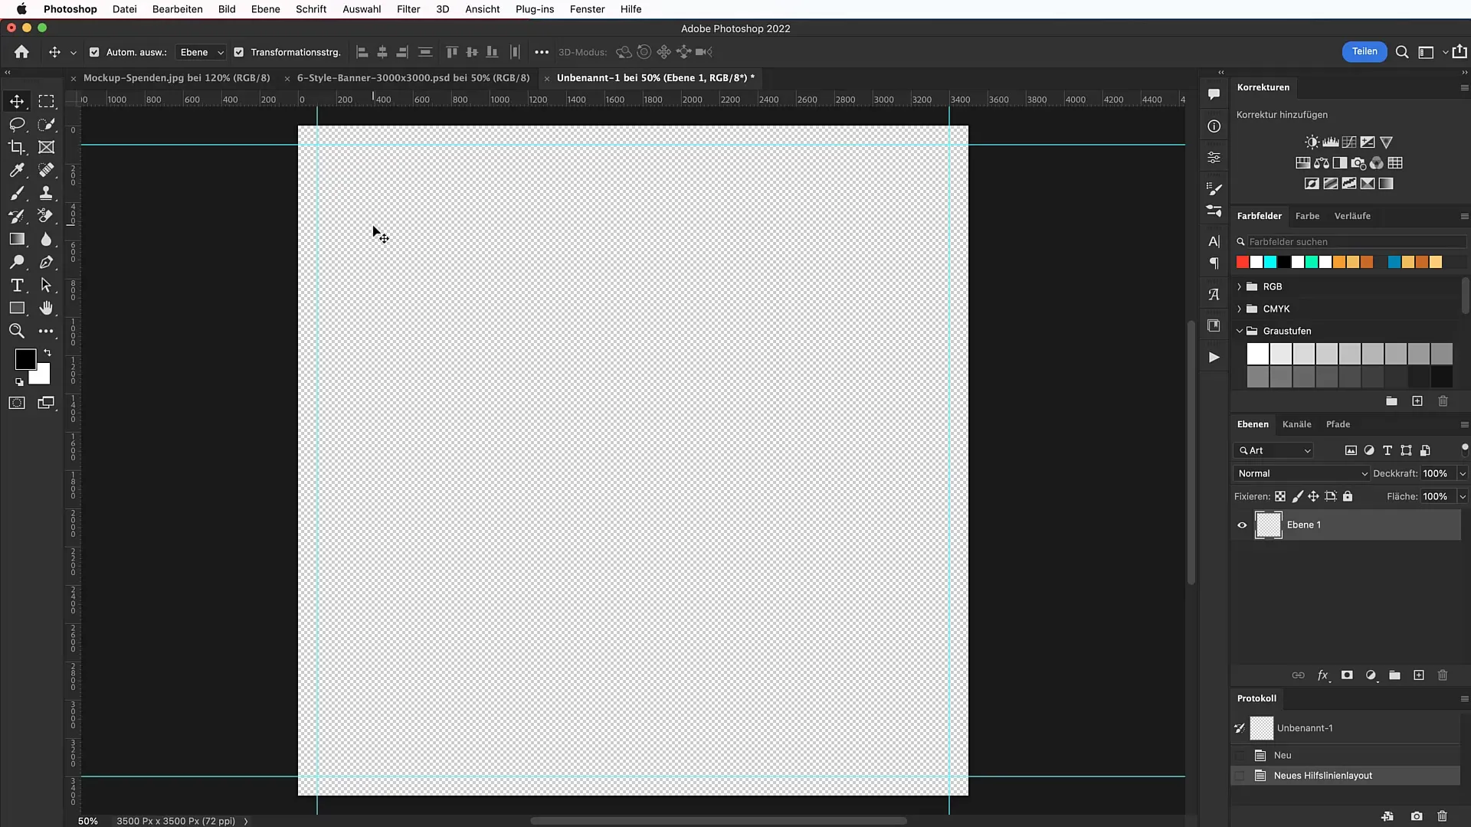Expand the Graustufen color group
1471x827 pixels.
coord(1239,330)
